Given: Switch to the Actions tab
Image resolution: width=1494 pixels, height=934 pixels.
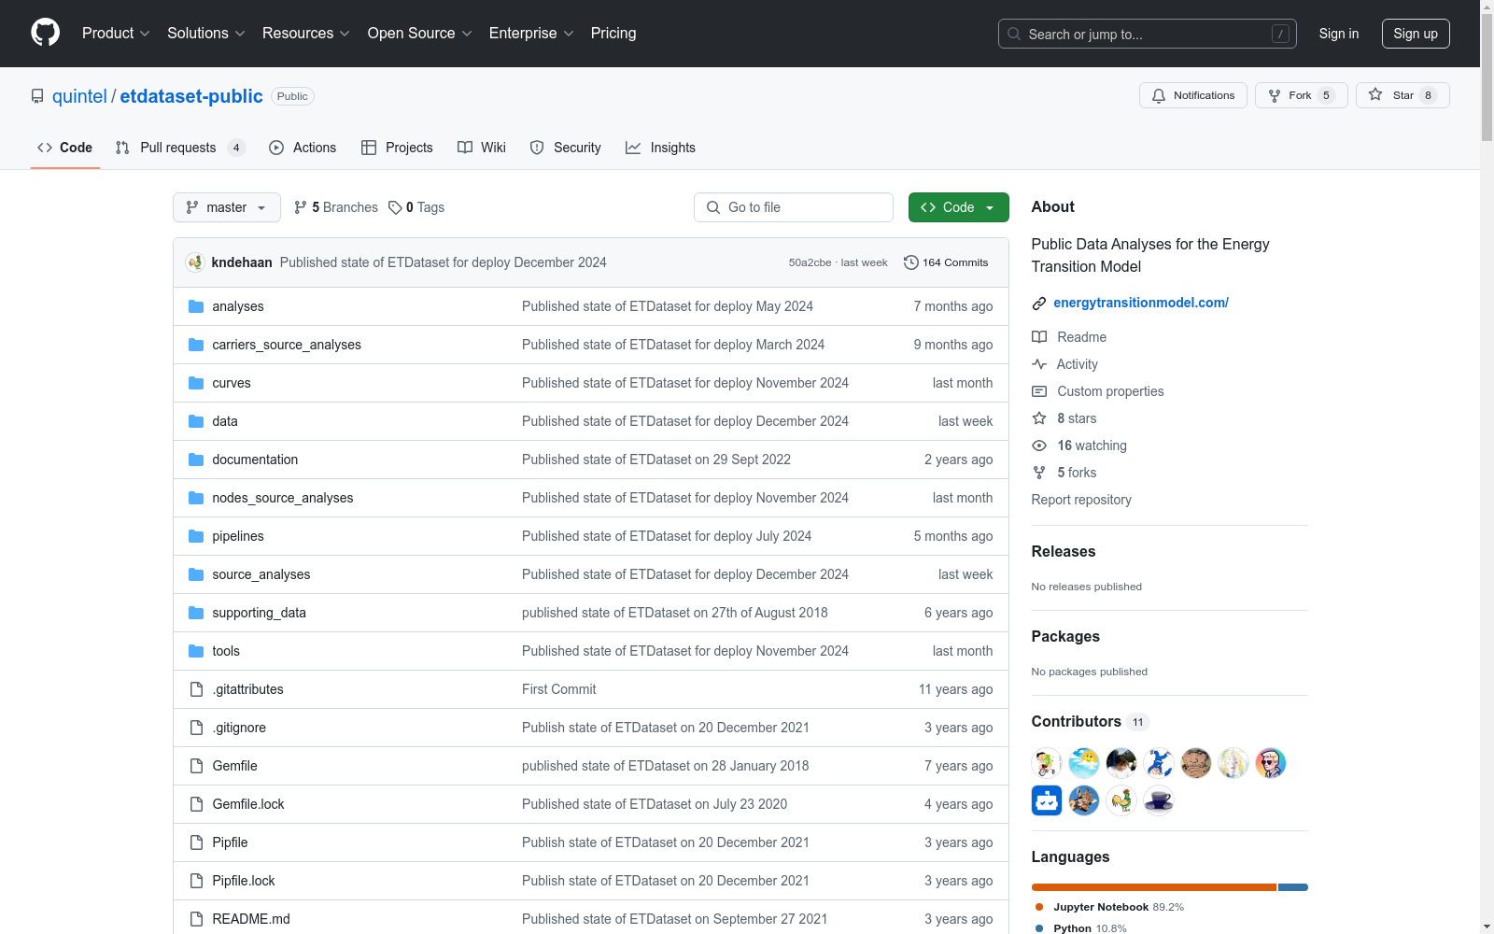Looking at the screenshot, I should 303,148.
